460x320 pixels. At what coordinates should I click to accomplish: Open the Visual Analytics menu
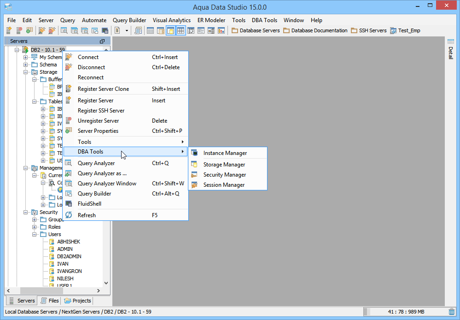point(172,20)
